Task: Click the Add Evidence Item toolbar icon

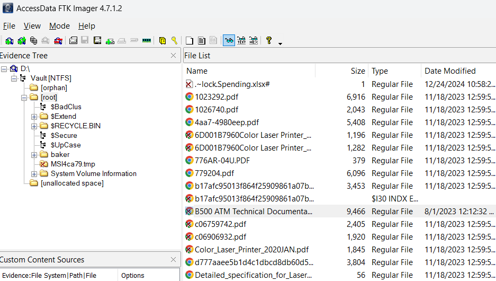Action: coord(10,40)
